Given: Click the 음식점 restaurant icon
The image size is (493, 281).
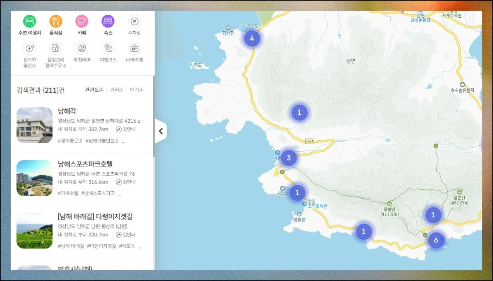Looking at the screenshot, I should 56,21.
